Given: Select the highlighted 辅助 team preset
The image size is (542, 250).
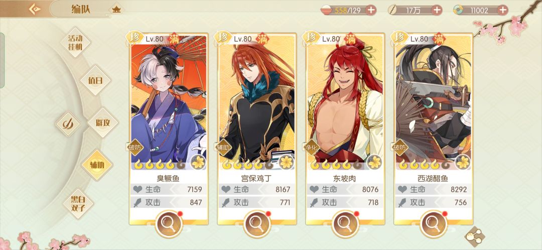Looking at the screenshot, I should click(97, 165).
